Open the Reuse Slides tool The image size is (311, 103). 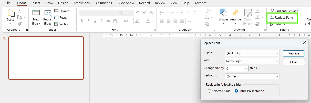[47, 13]
